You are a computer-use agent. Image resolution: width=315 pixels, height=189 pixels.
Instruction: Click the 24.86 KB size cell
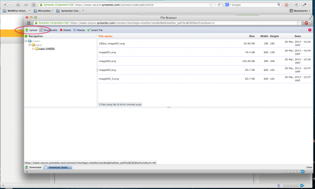pos(249,44)
